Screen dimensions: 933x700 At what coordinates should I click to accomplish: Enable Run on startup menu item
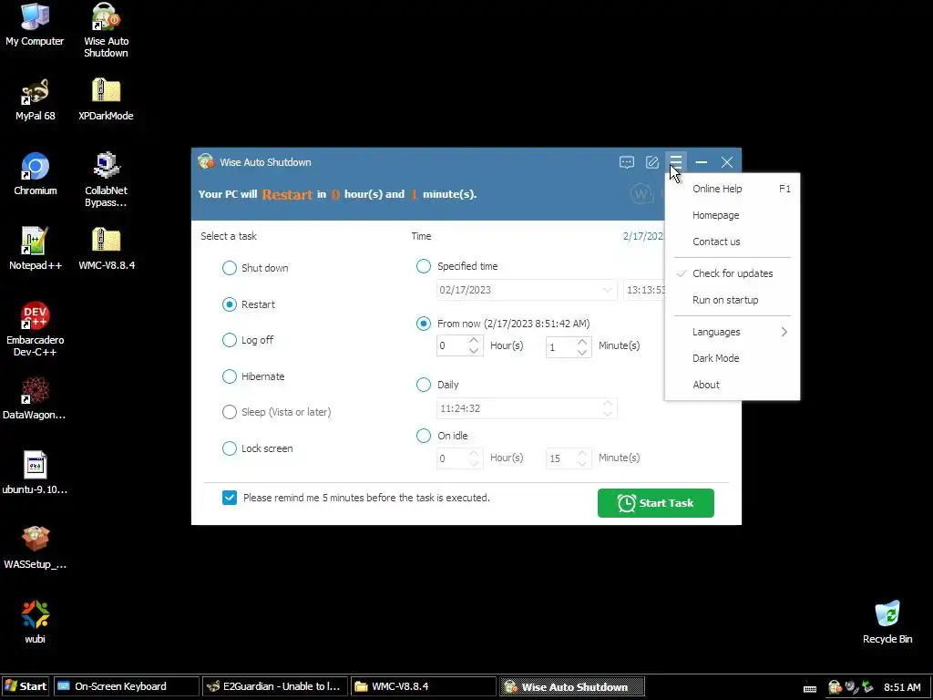pos(733,300)
